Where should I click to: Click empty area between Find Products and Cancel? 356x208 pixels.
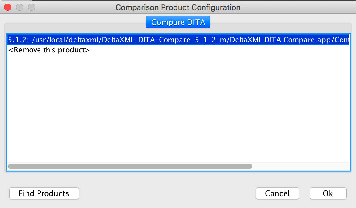[167, 193]
